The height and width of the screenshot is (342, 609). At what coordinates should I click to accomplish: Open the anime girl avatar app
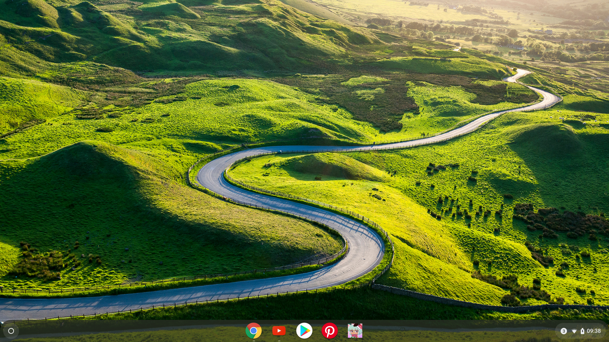coord(355,331)
